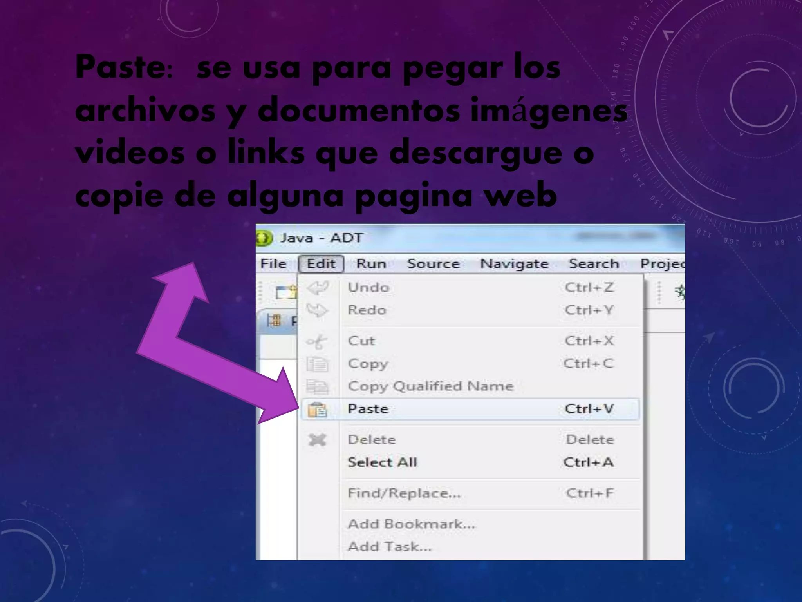Click Add Bookmark... entry

[x=470, y=524]
